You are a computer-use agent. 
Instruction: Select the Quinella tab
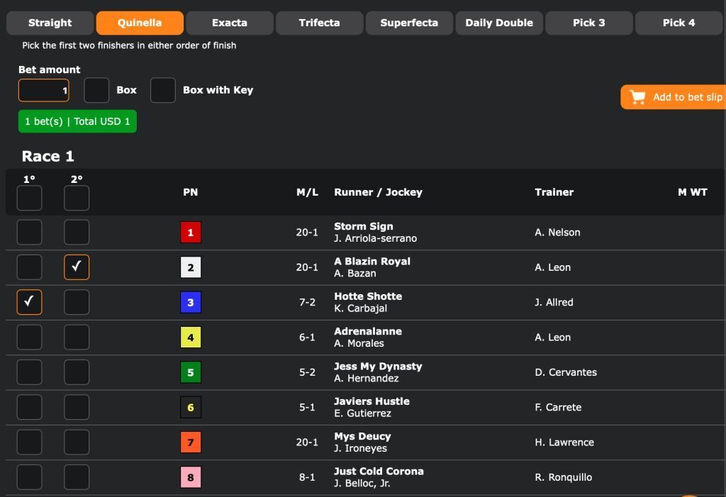140,23
